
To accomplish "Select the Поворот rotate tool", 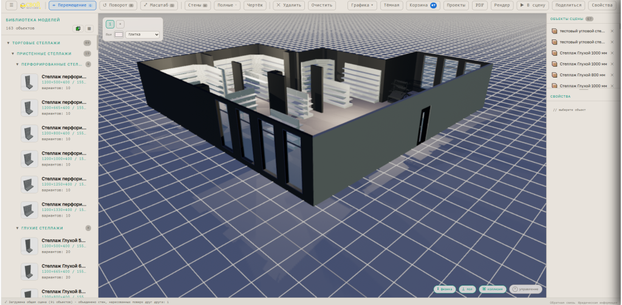I will (118, 5).
